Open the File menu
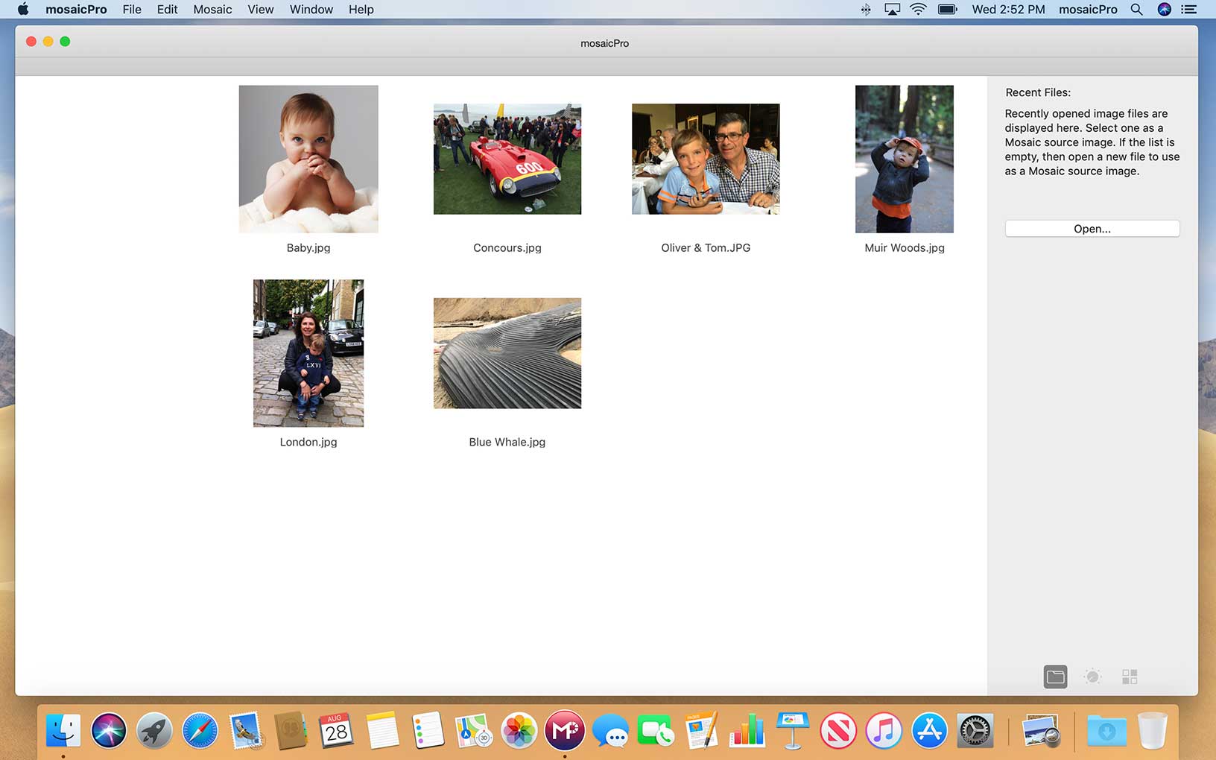Image resolution: width=1216 pixels, height=760 pixels. pos(131,10)
